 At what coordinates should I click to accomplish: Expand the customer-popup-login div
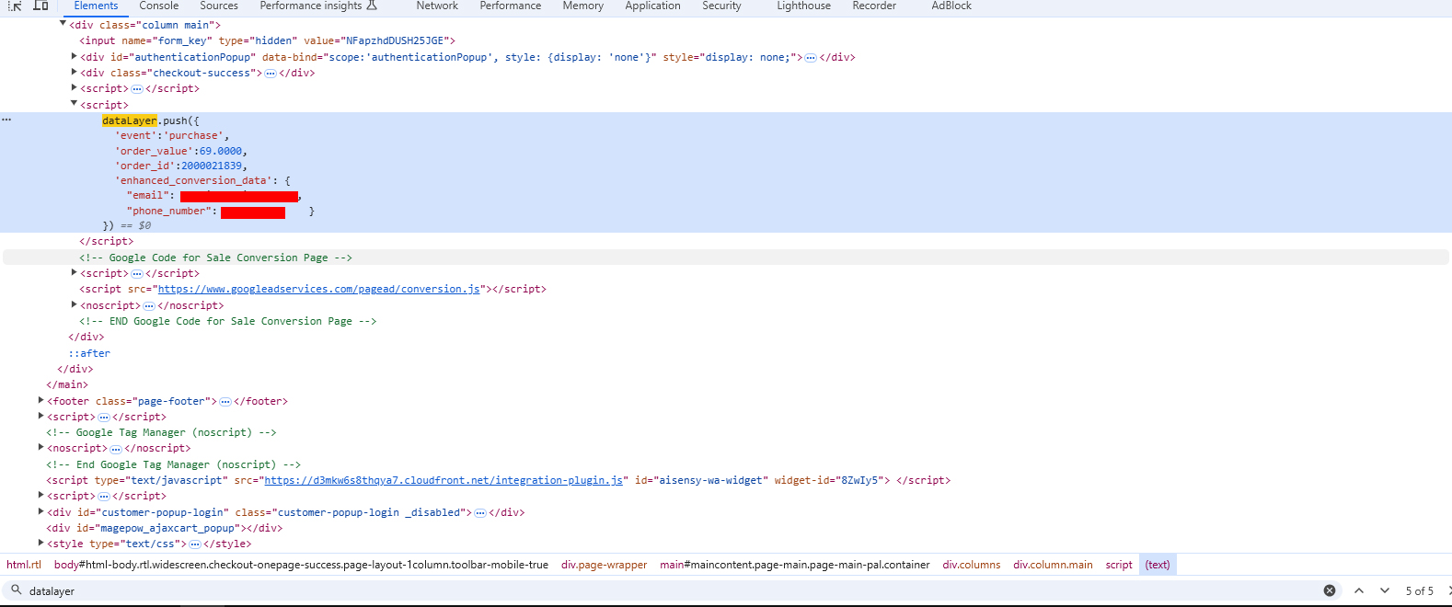coord(40,512)
